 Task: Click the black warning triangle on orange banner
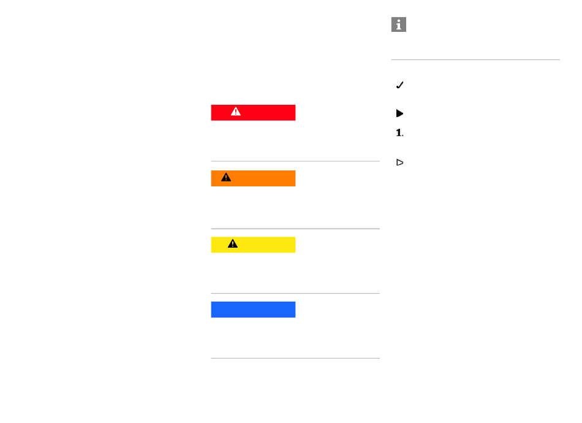pyautogui.click(x=226, y=177)
